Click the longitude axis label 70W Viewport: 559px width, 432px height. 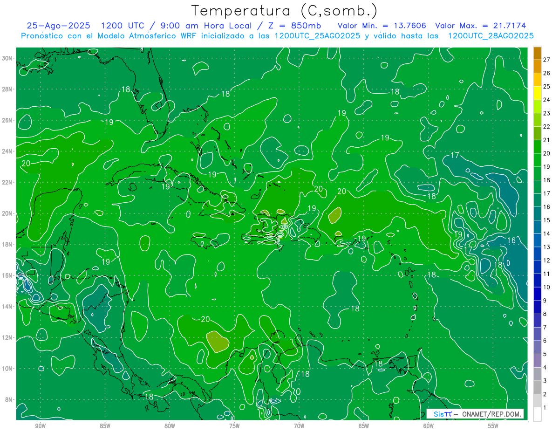(x=299, y=426)
